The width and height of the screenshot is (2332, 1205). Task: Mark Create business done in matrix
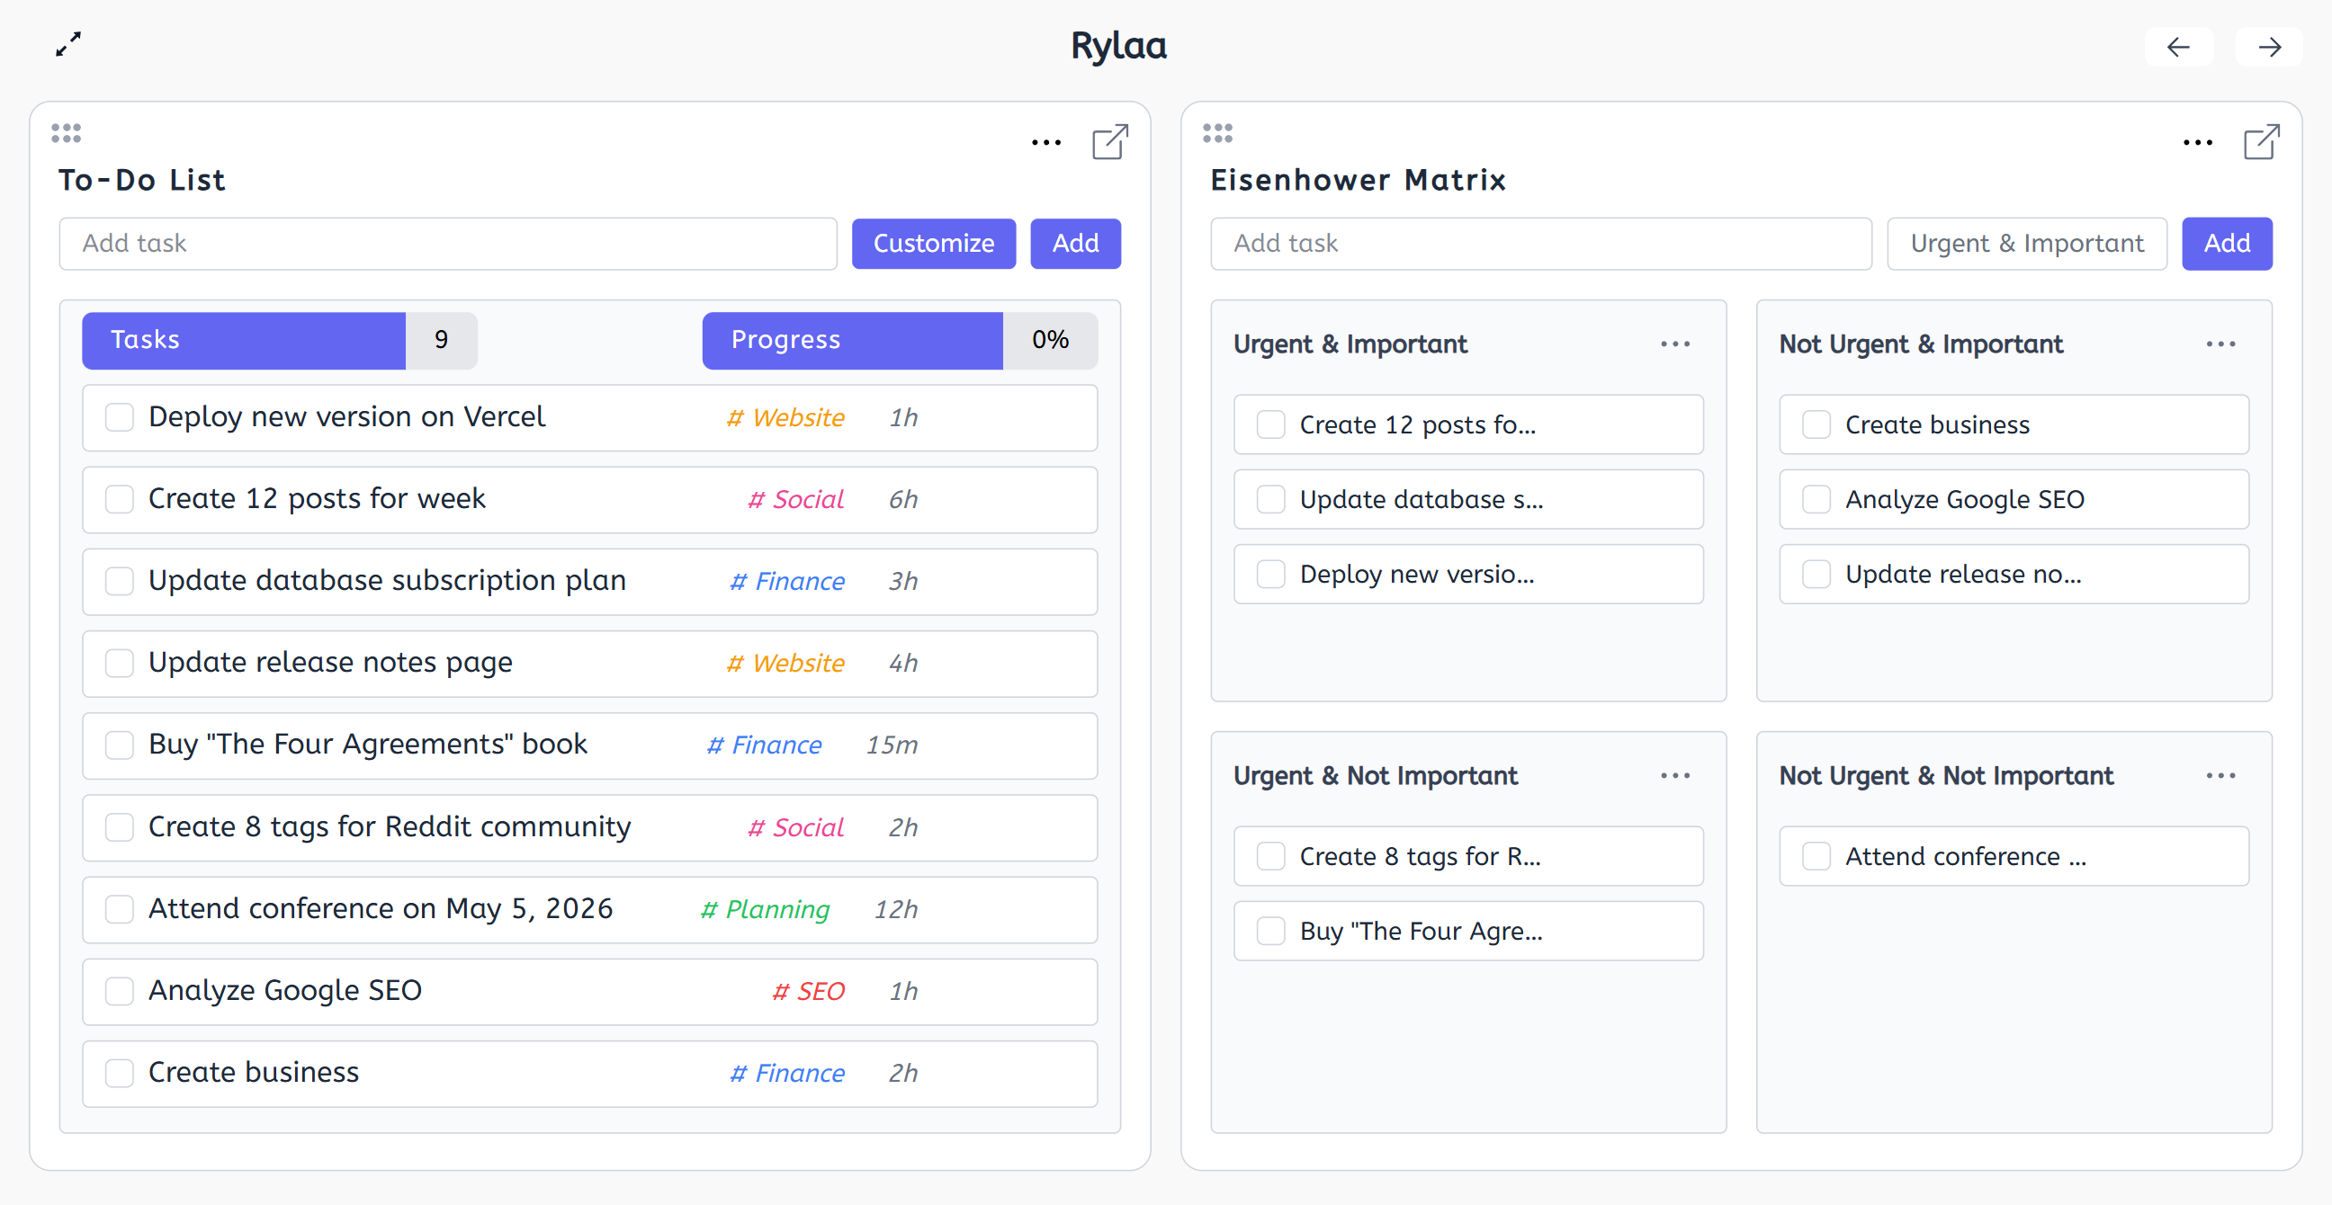point(1816,425)
